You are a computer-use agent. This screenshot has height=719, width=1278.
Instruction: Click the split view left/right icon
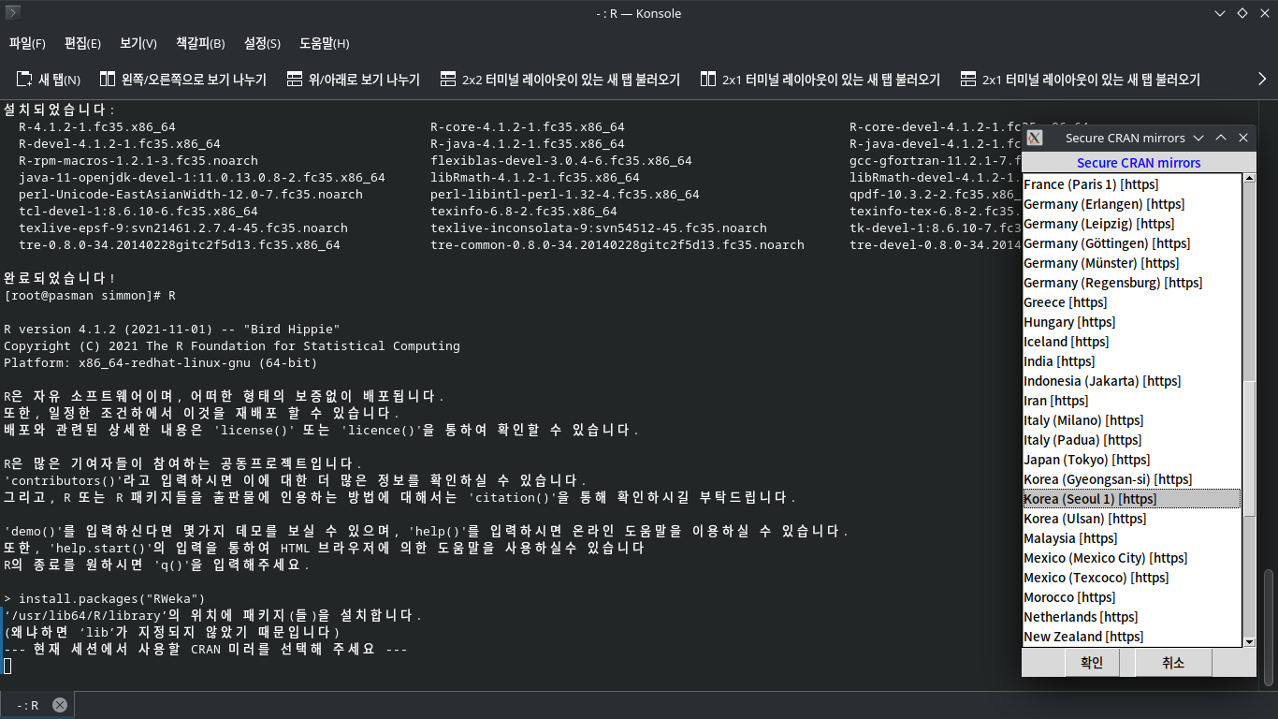coord(108,80)
